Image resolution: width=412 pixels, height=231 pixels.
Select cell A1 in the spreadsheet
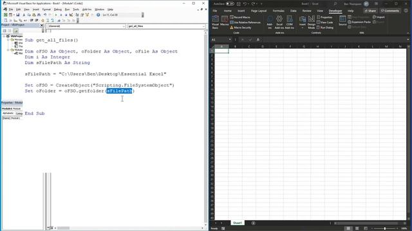[221, 51]
